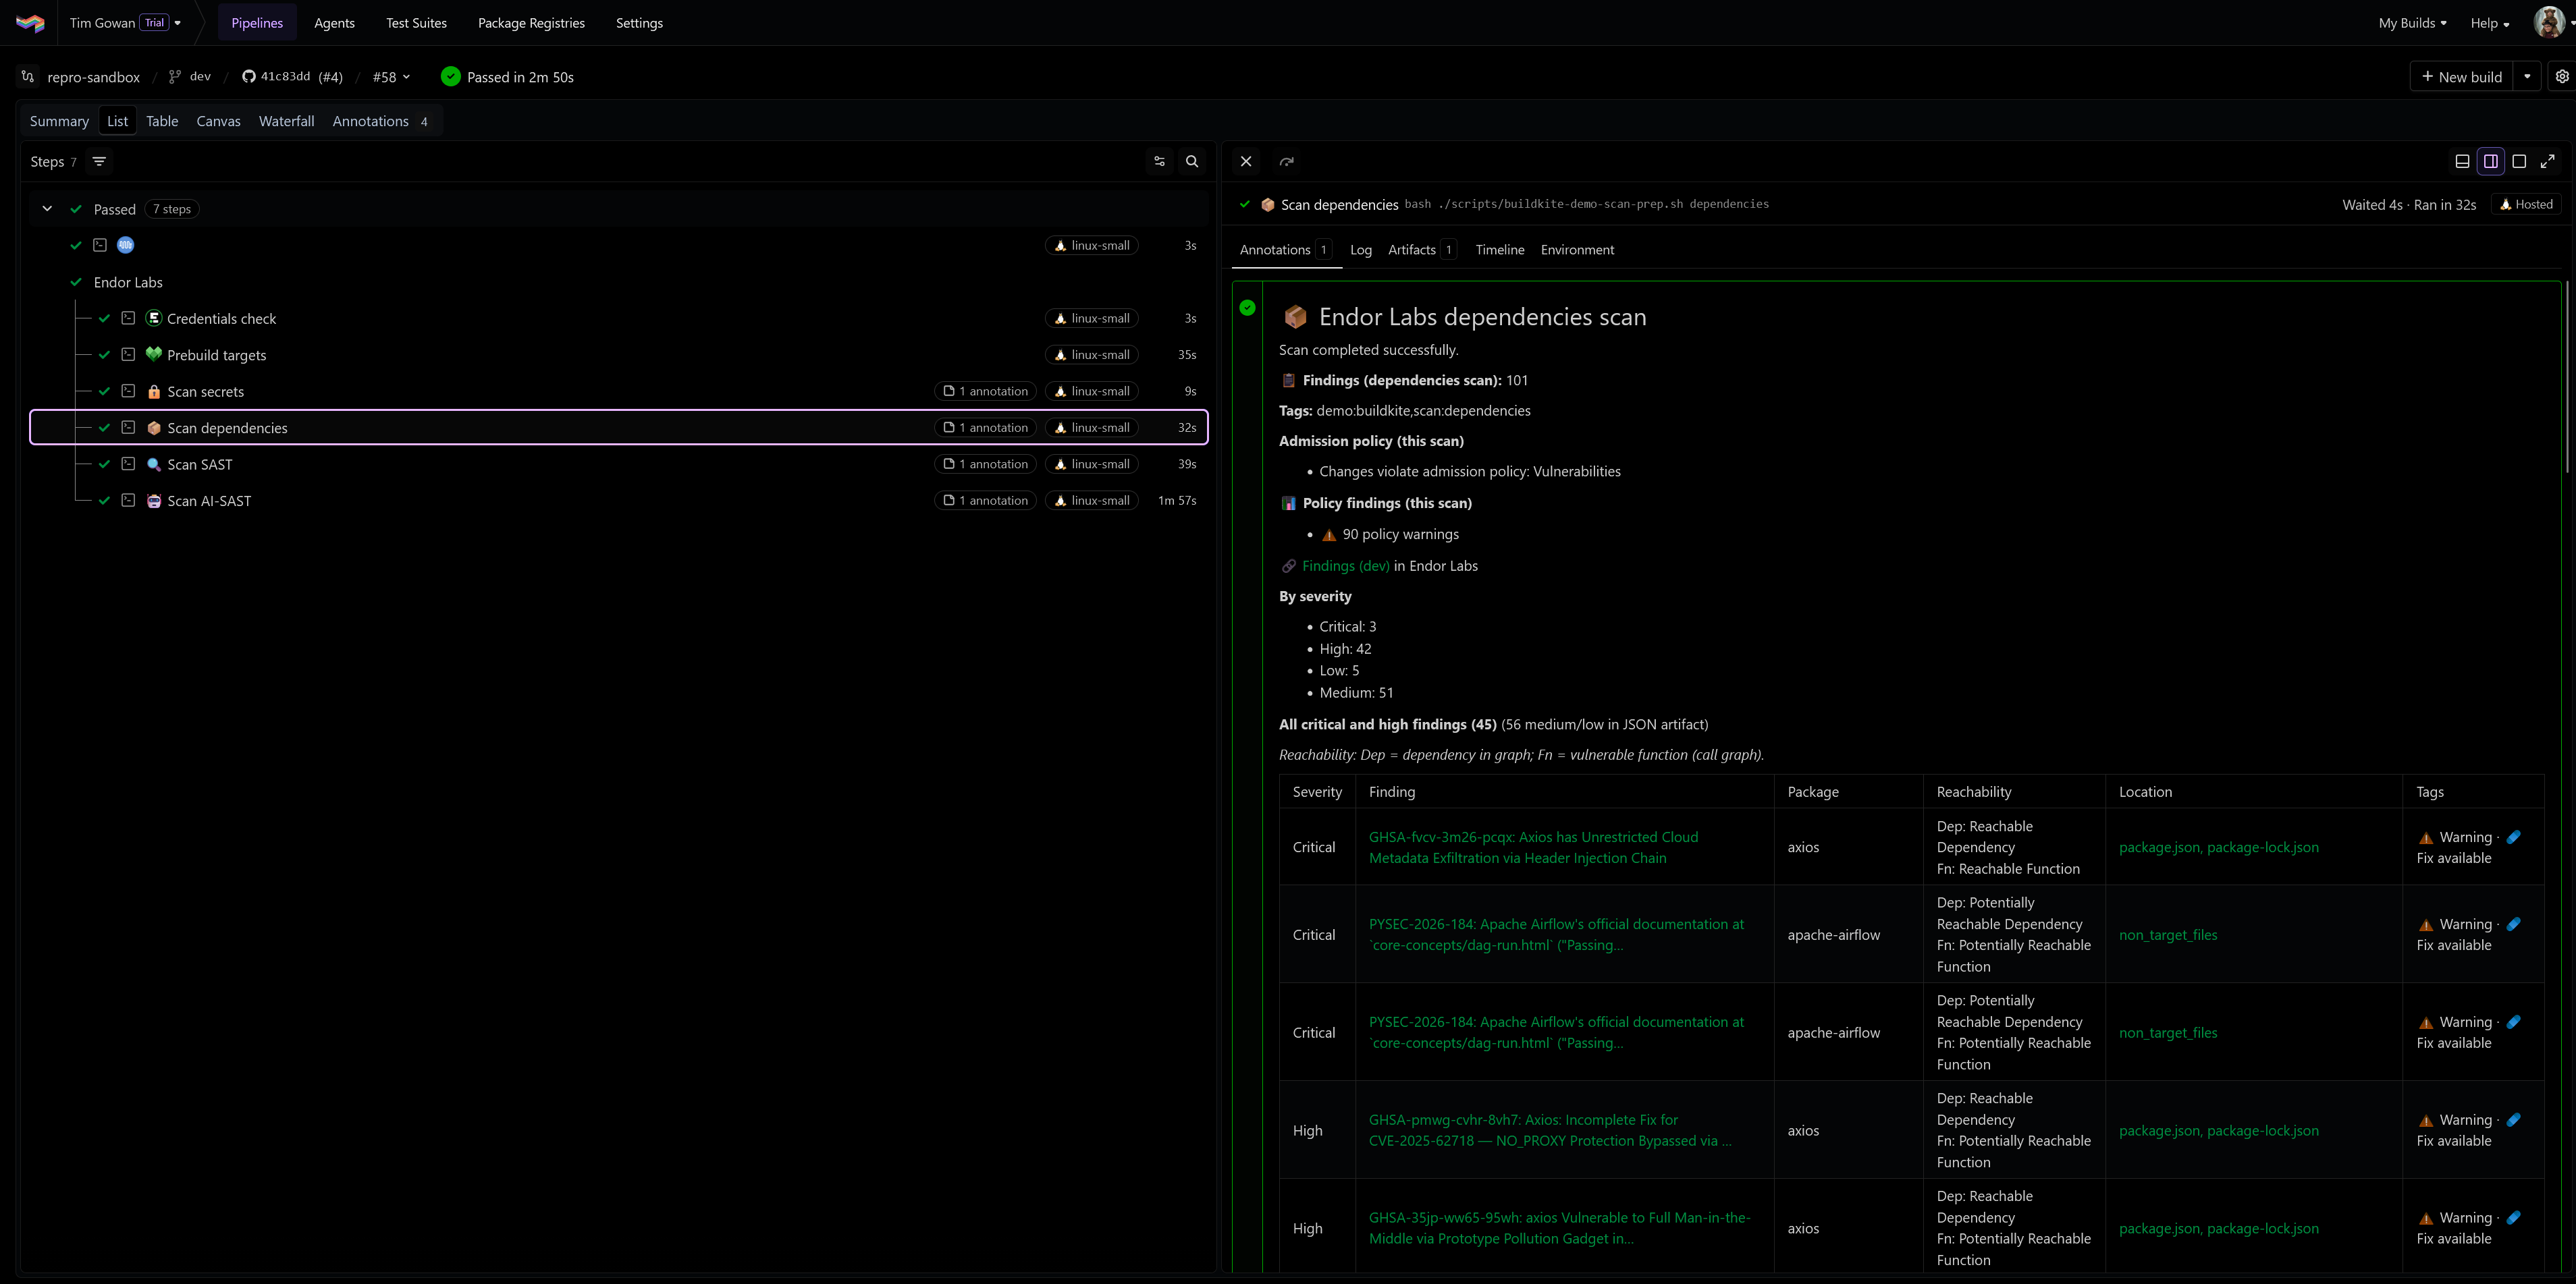The height and width of the screenshot is (1284, 2576).
Task: Open the Findings (dev) link
Action: coord(1345,565)
